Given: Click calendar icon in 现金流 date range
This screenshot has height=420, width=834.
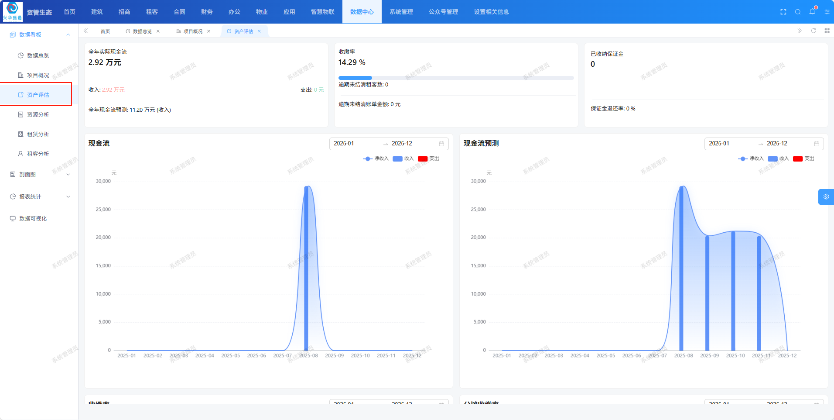Looking at the screenshot, I should (441, 144).
